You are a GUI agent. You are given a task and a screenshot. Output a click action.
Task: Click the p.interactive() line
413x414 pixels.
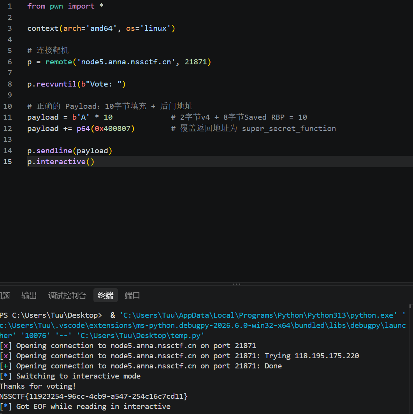[61, 162]
